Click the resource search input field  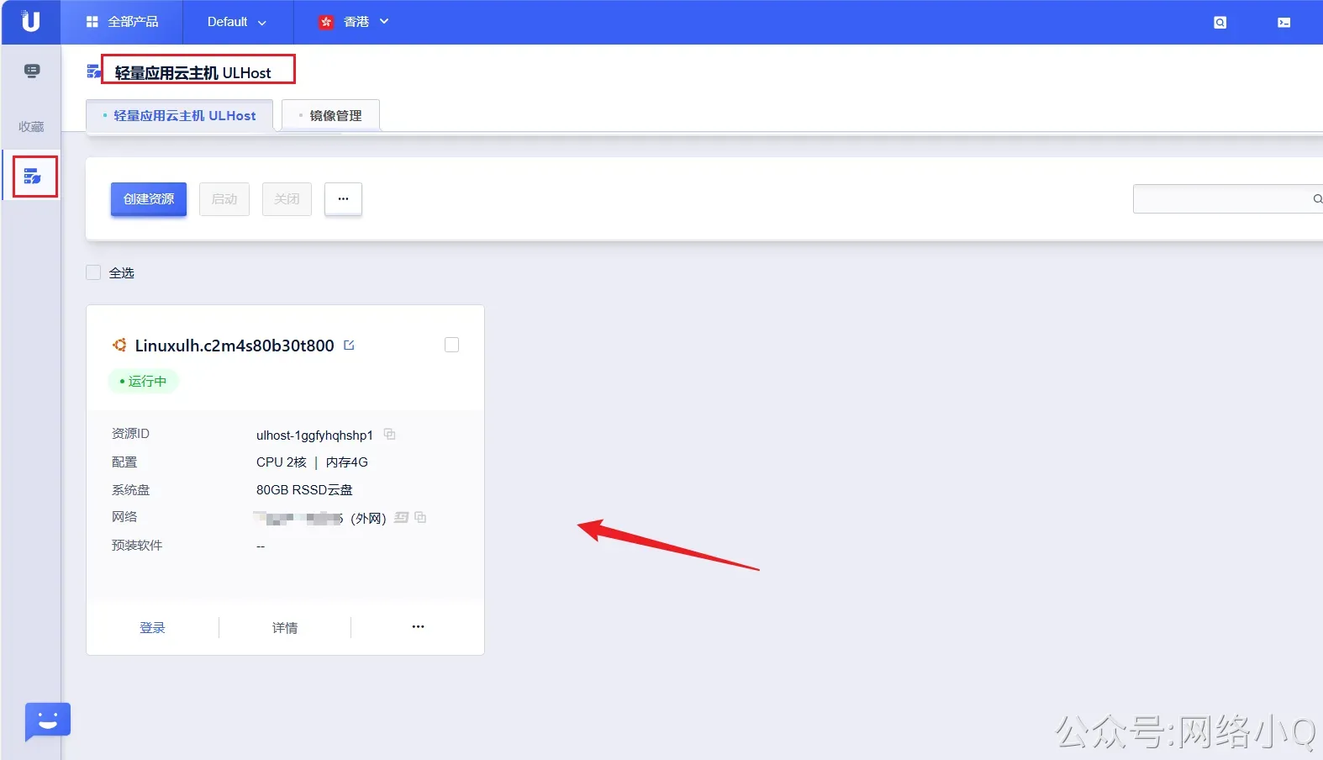pos(1219,199)
